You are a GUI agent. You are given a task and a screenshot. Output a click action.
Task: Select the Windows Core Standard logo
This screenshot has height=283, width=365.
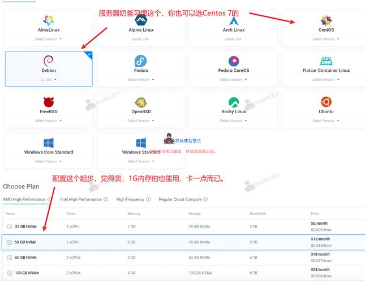click(49, 143)
